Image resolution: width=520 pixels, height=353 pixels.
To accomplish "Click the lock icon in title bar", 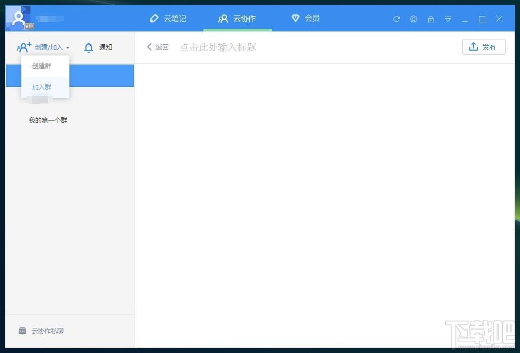I will [x=430, y=19].
